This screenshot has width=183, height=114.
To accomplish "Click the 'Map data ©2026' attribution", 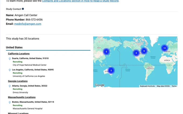I will 163,86.
